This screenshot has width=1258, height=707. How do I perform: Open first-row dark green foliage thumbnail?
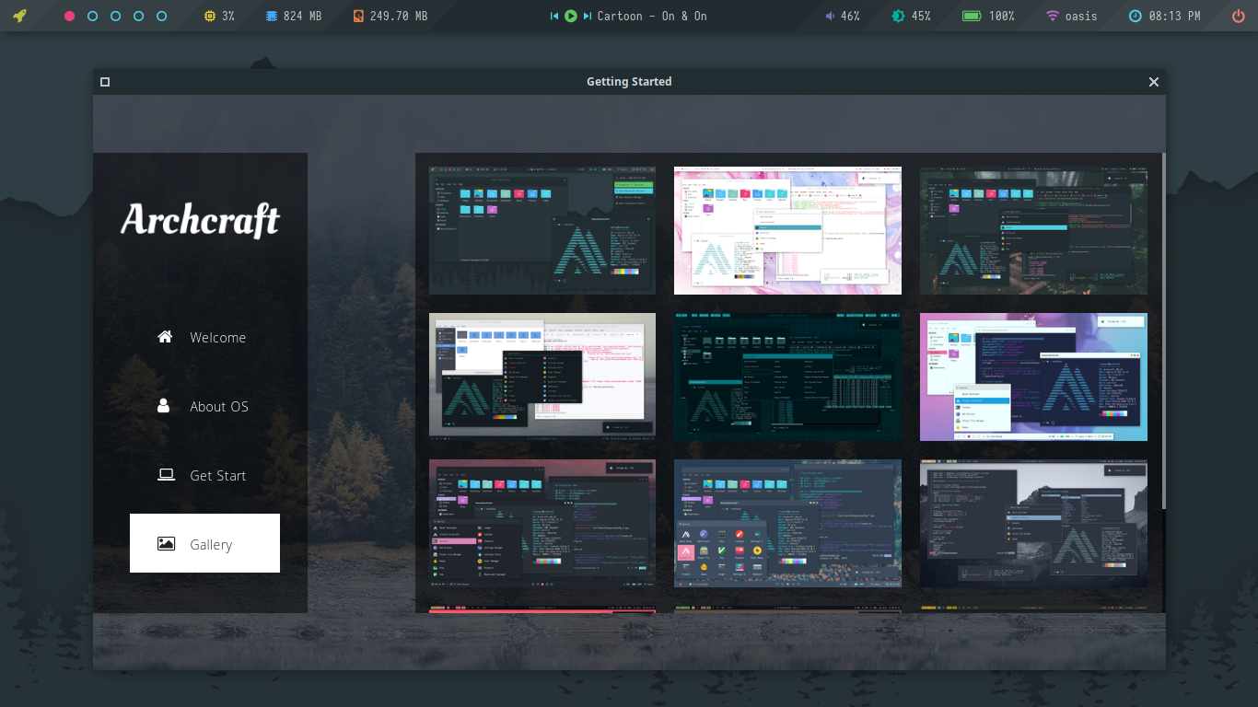[x=1033, y=230]
